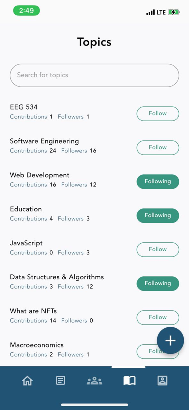The height and width of the screenshot is (410, 189).
Task: Follow the JavaScript topic
Action: click(158, 249)
